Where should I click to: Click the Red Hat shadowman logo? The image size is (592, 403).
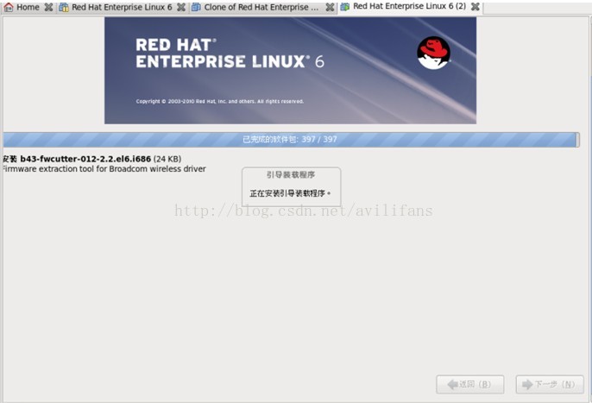click(x=433, y=53)
